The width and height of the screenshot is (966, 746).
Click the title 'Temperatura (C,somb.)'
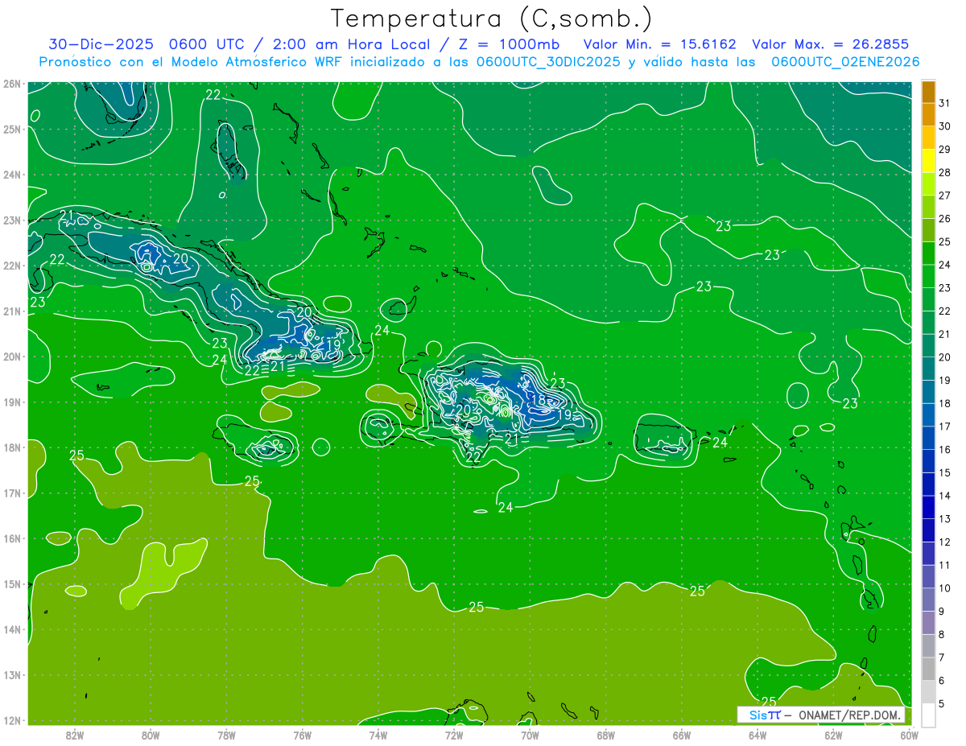click(492, 19)
